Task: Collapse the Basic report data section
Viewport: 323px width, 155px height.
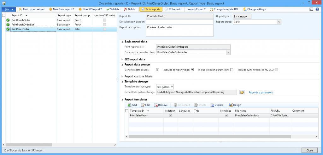Action: [122, 42]
